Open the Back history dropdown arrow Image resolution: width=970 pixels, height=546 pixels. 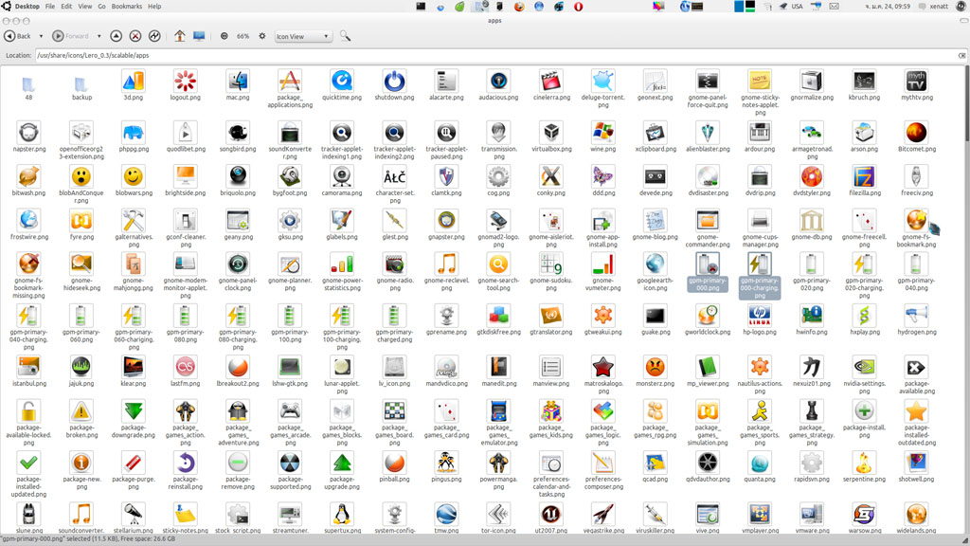pyautogui.click(x=41, y=37)
